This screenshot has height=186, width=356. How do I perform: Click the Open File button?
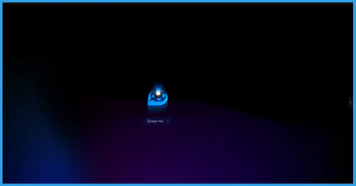(x=155, y=121)
